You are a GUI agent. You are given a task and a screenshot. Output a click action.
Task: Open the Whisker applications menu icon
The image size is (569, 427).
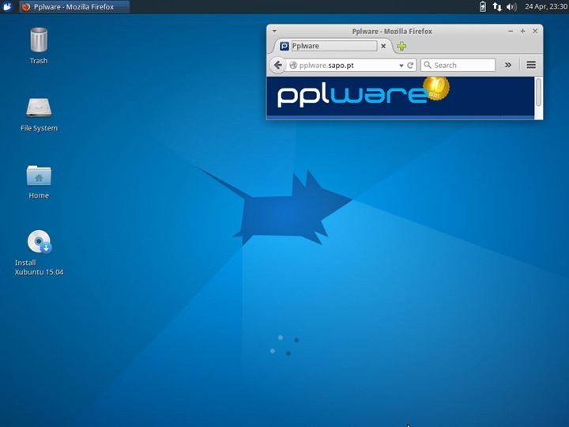tap(7, 6)
